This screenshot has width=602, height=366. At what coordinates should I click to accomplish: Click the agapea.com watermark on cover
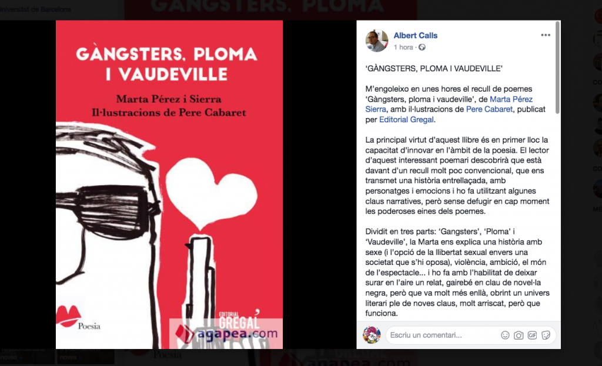tap(226, 333)
